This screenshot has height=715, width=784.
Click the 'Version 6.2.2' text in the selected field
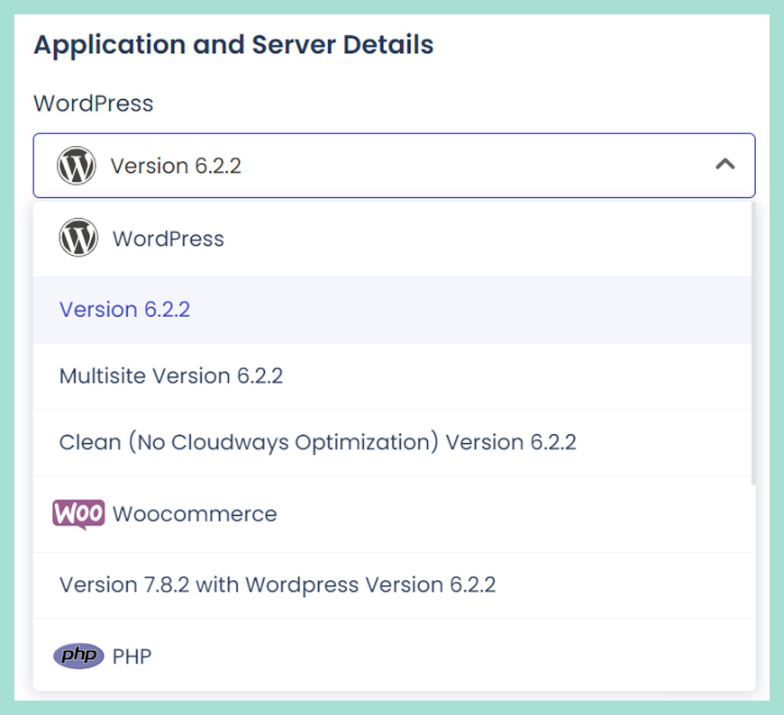point(176,166)
